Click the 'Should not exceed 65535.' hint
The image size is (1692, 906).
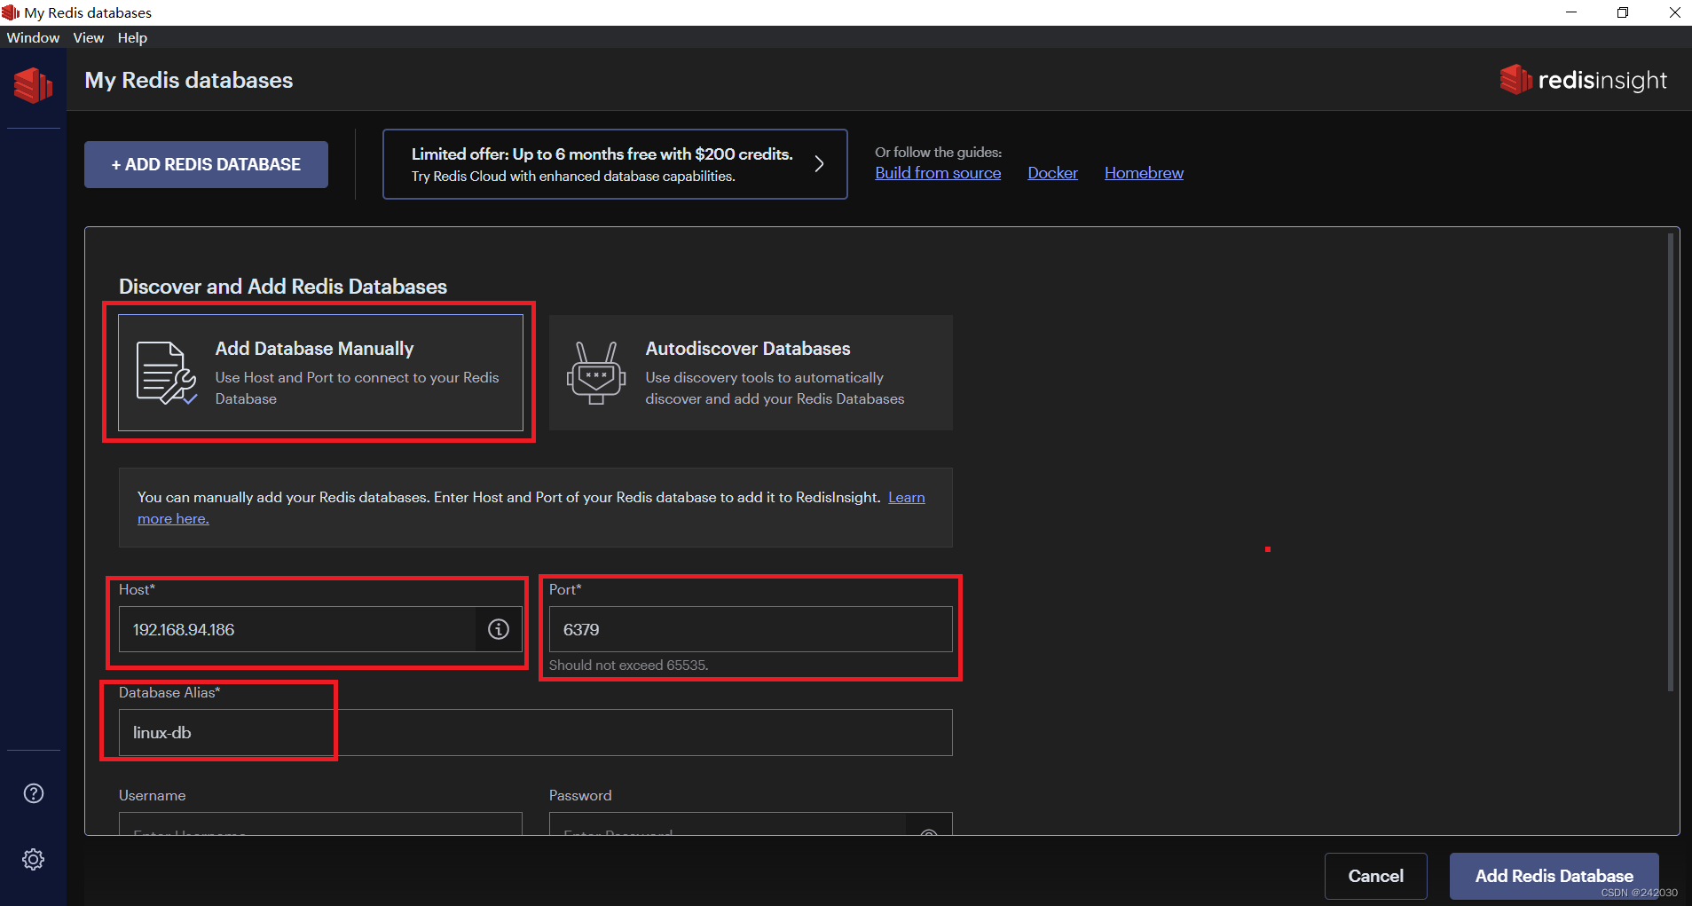coord(628,666)
